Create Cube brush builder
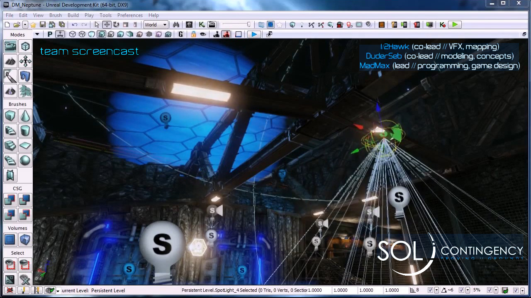The image size is (531, 298). [10, 116]
